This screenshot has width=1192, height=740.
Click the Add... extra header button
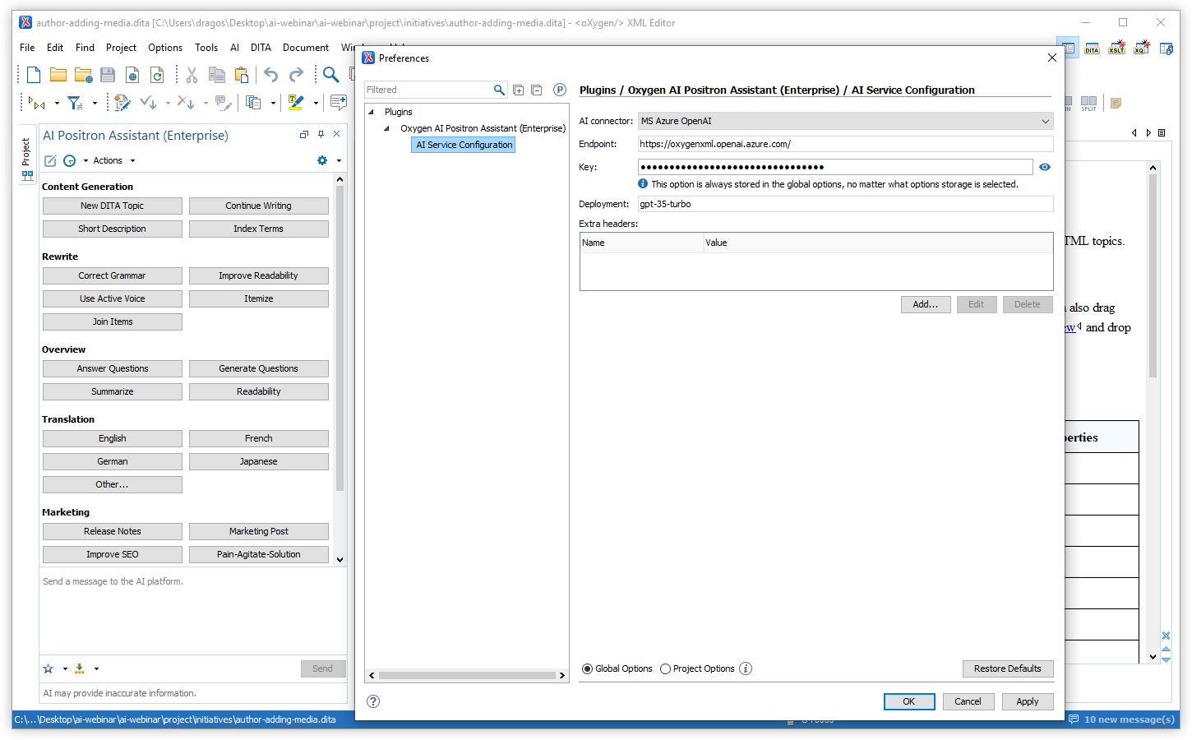pos(926,304)
